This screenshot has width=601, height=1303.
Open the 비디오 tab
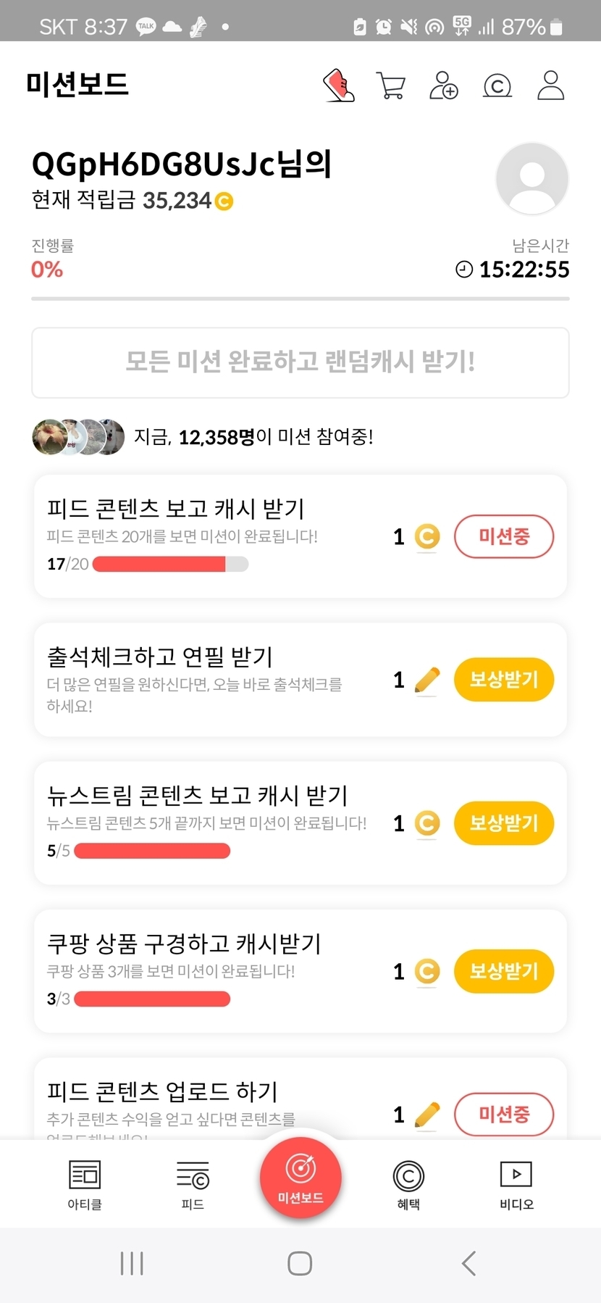click(x=516, y=1184)
